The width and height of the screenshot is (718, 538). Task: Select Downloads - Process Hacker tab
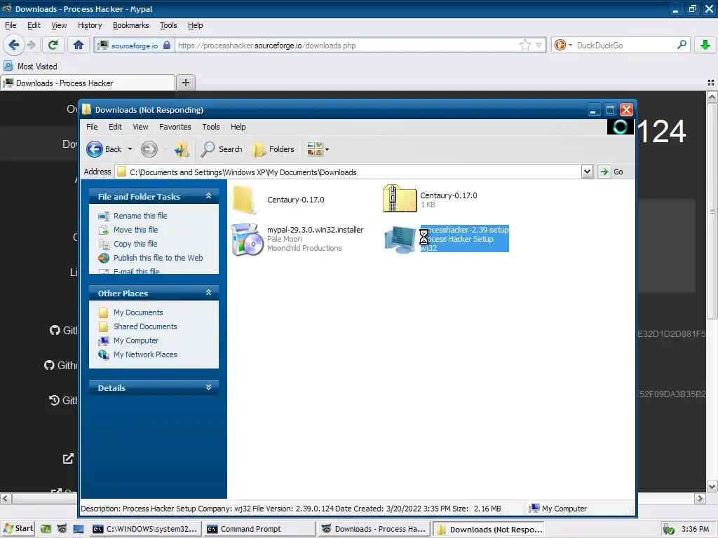pyautogui.click(x=88, y=83)
